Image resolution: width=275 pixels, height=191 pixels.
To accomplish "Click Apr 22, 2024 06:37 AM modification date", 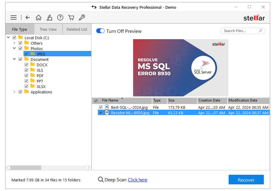I will click(248, 113).
